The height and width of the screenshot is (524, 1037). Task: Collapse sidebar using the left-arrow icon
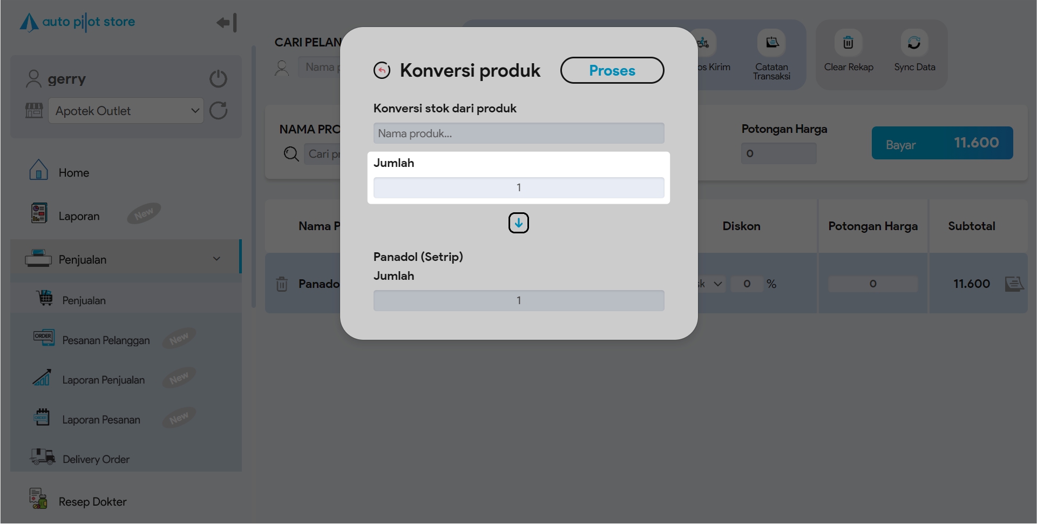click(226, 23)
